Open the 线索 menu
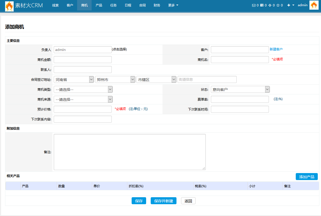The height and width of the screenshot is (216, 321). coord(55,5)
